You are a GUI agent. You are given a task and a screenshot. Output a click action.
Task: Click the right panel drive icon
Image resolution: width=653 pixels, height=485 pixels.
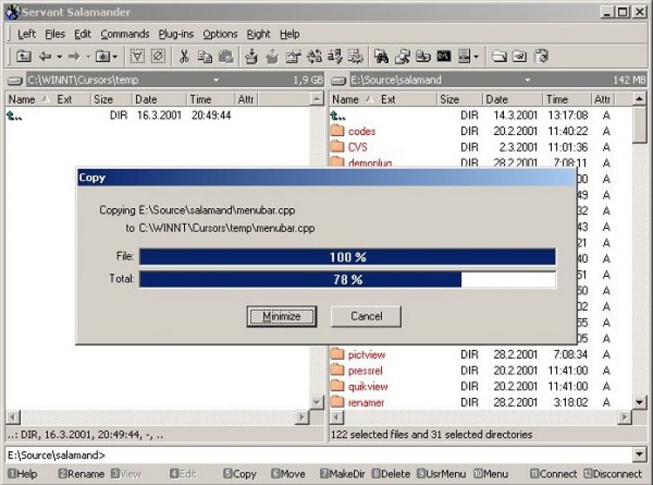point(338,80)
